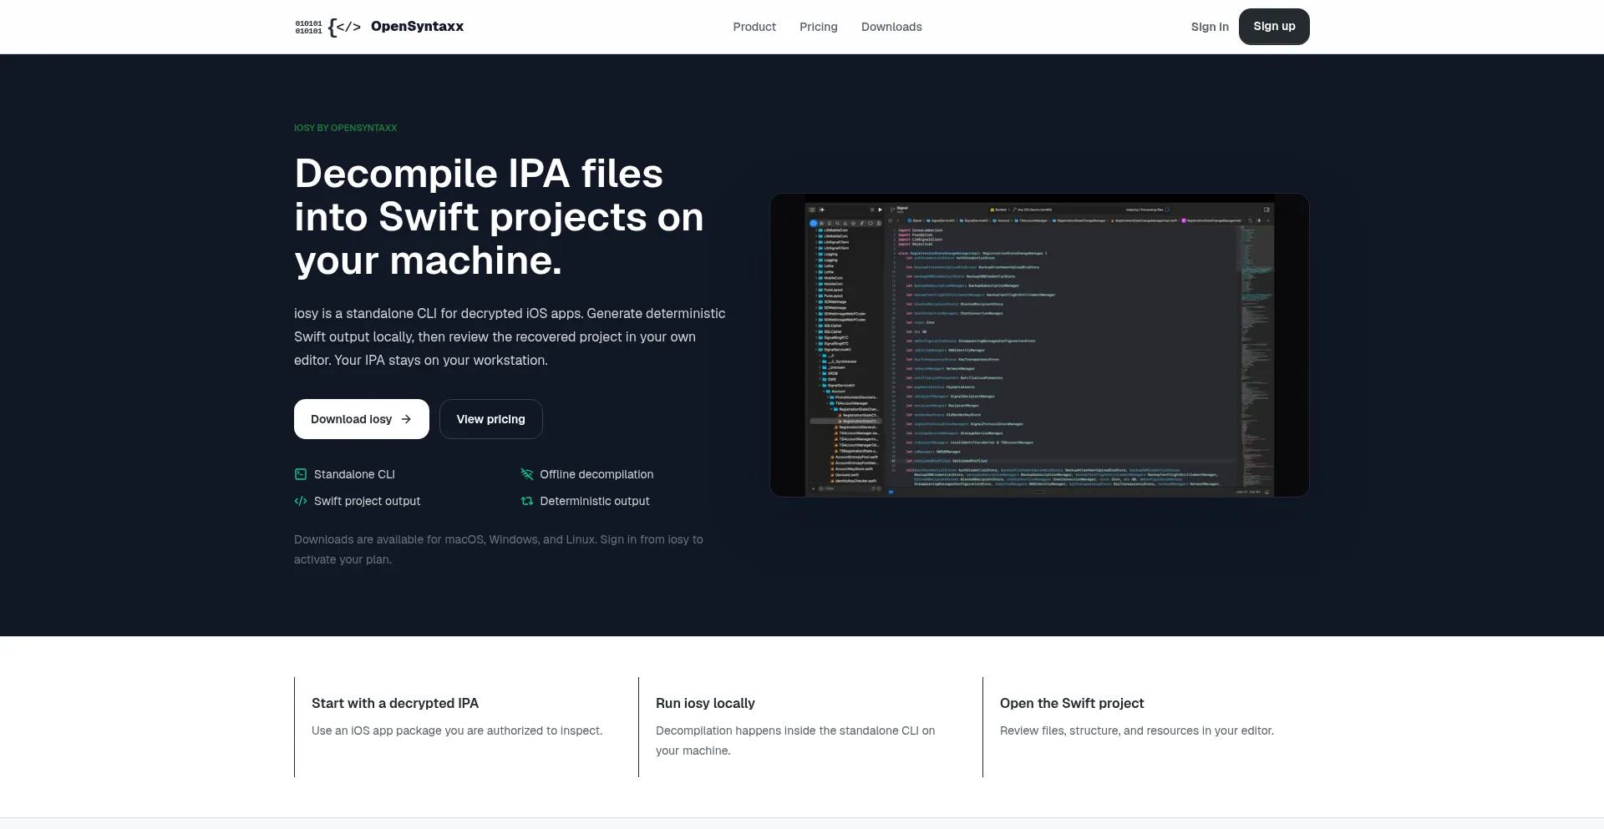The image size is (1604, 829).
Task: Click the Swift project output code icon
Action: point(301,501)
